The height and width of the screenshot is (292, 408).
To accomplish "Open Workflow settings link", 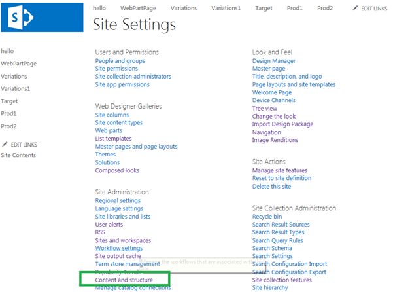I will (118, 248).
